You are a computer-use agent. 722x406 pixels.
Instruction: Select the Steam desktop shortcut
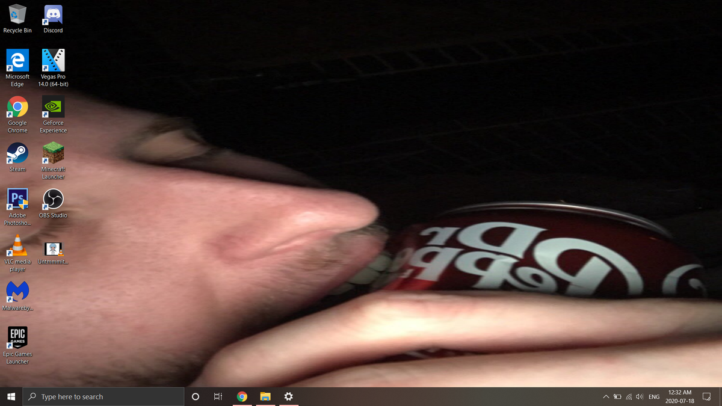17,157
